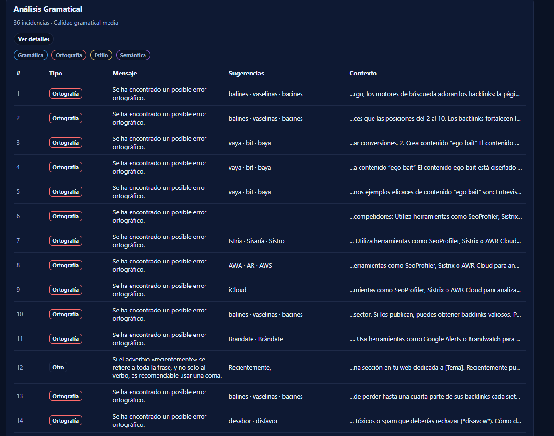The width and height of the screenshot is (554, 436).
Task: Click context '...ces que las posiciones del 2'
Action: pos(435,119)
